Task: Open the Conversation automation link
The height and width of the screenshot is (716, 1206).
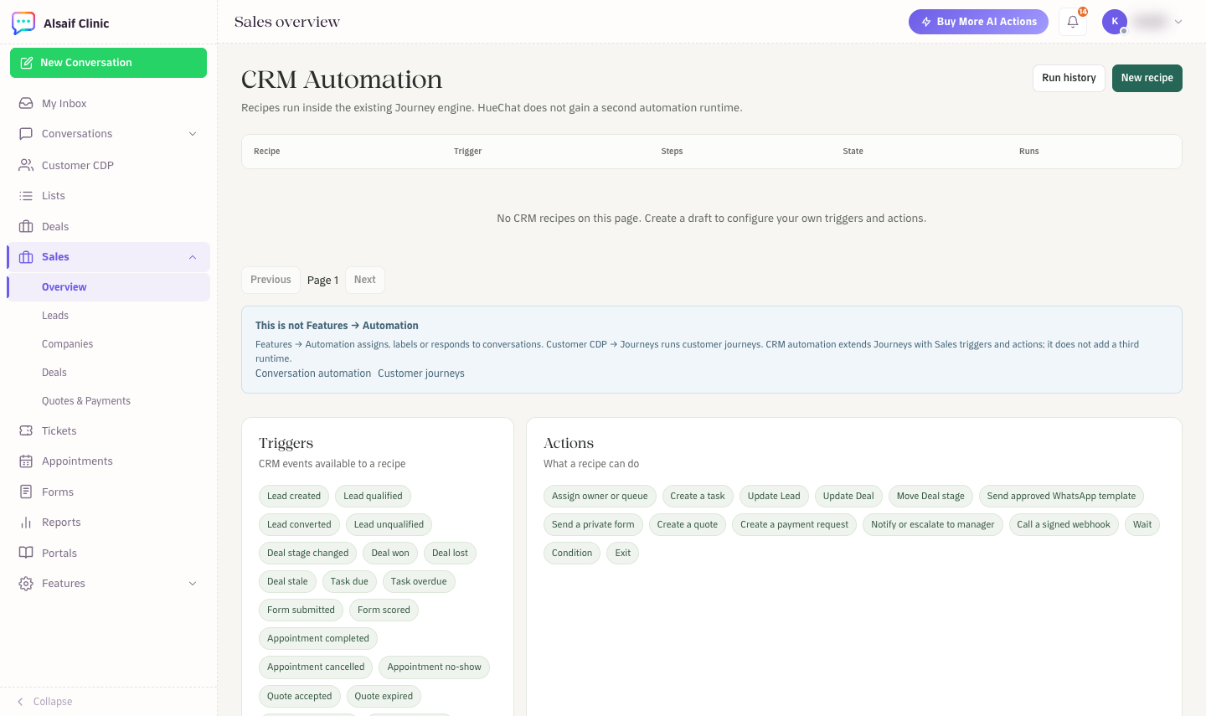Action: point(313,373)
